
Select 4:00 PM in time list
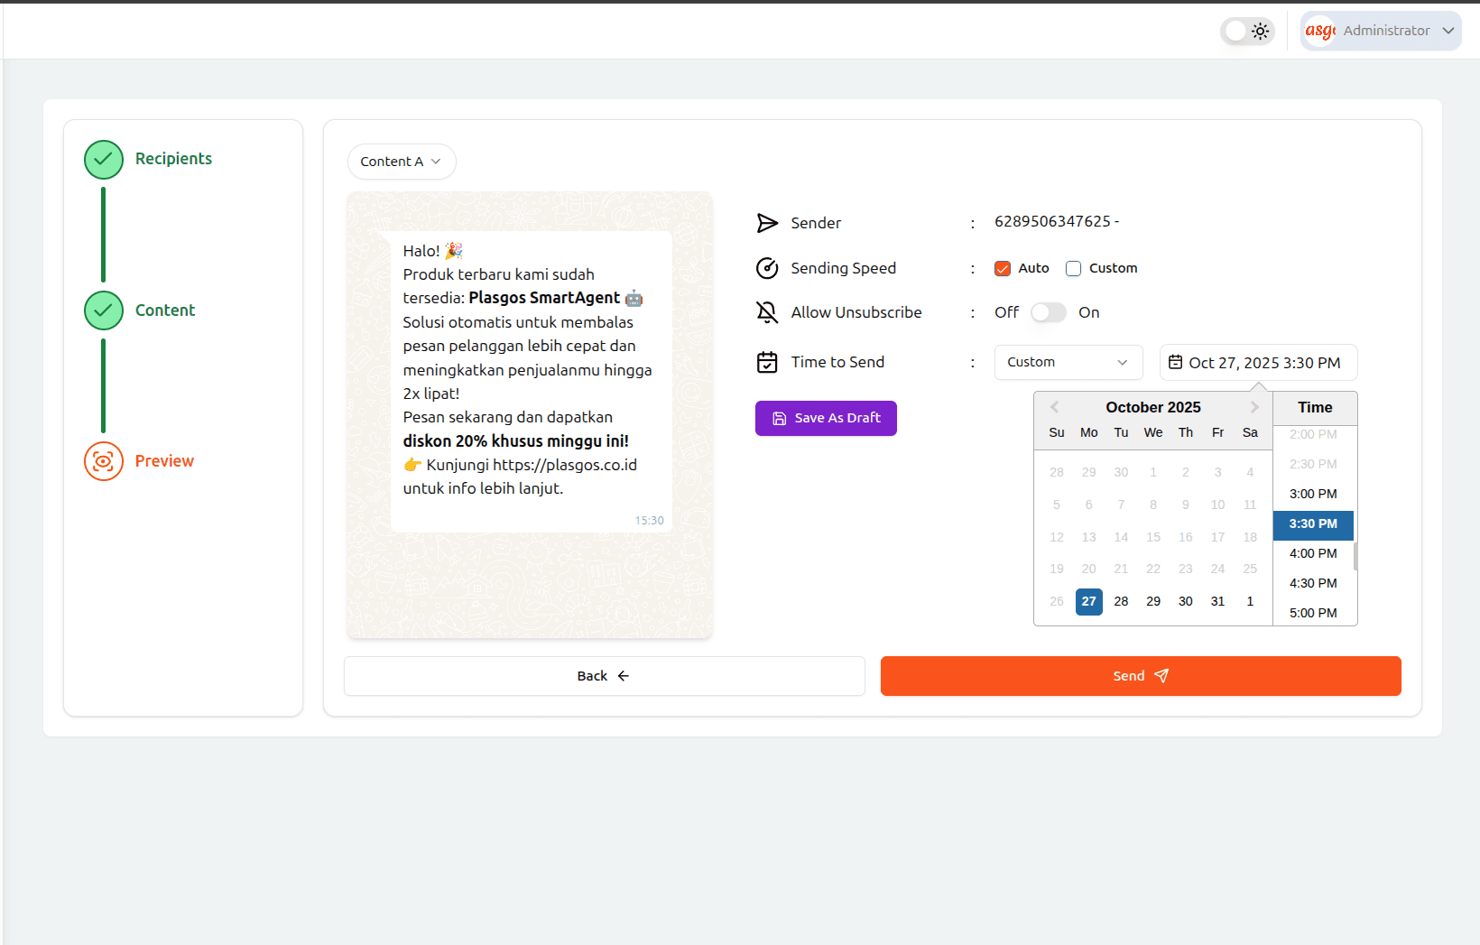pos(1313,553)
